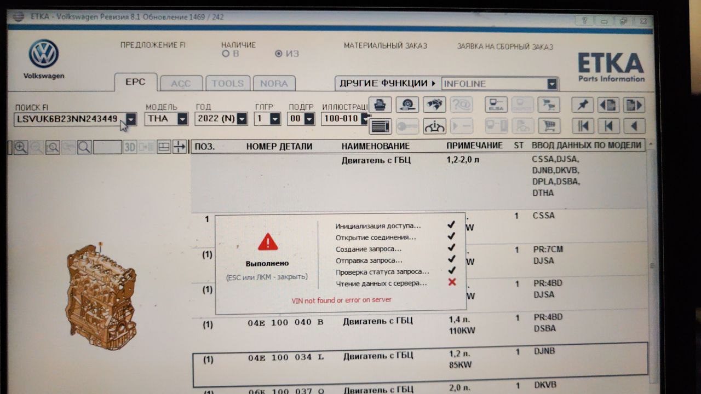Open the parts list icon
Screen dimensions: 701x394
coord(380,126)
